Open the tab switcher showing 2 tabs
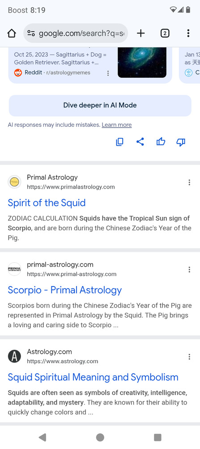The image size is (200, 449). pyautogui.click(x=165, y=34)
